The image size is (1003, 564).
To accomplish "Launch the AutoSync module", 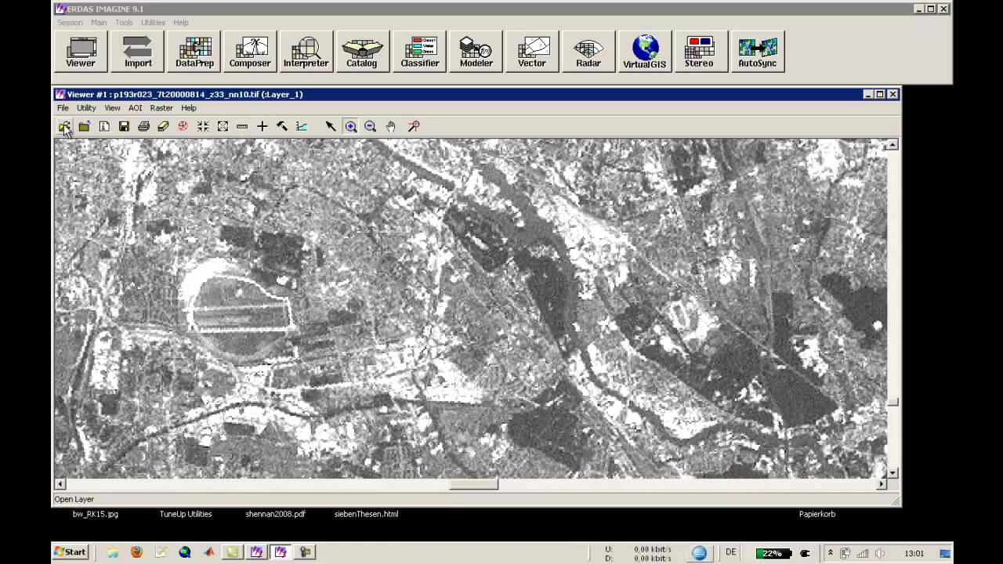I will coord(758,52).
